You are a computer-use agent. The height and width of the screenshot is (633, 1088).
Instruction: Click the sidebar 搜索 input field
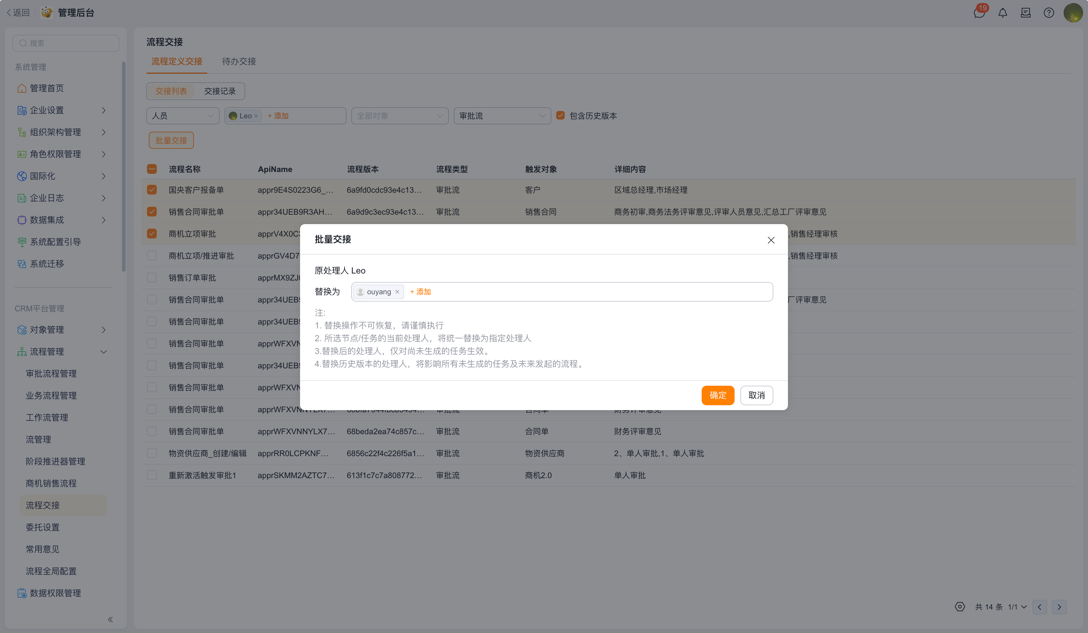coord(66,43)
